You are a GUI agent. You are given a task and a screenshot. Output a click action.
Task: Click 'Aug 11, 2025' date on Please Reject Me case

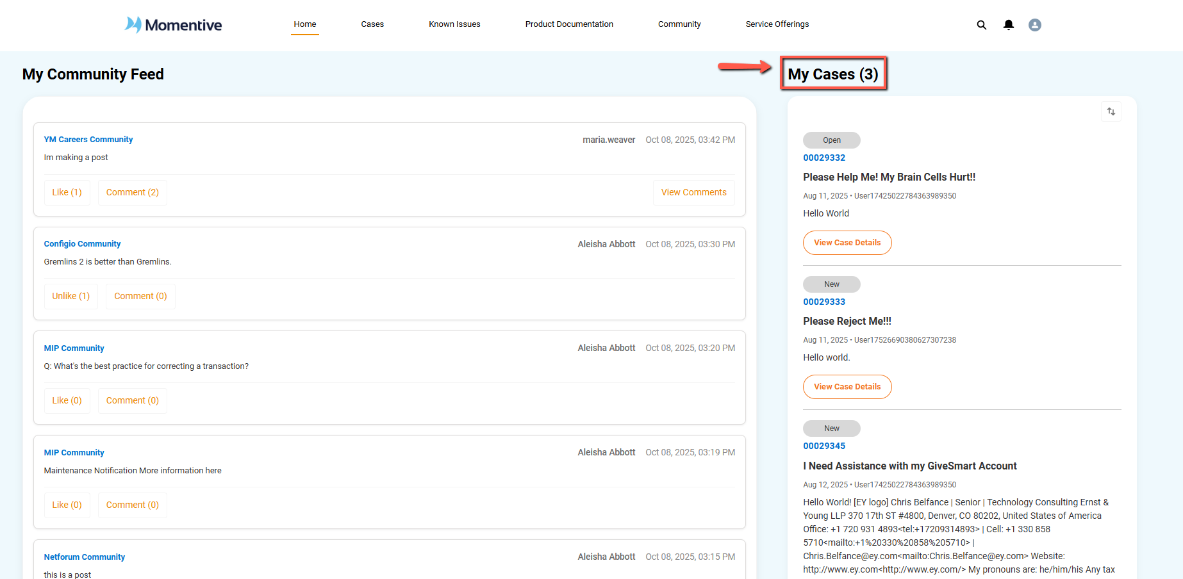point(825,340)
